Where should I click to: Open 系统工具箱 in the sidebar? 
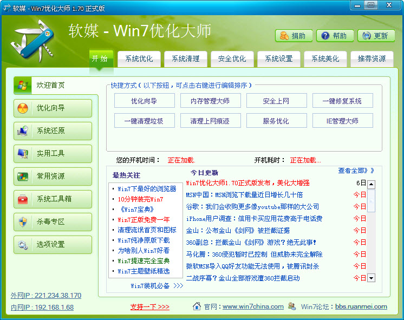[53, 199]
